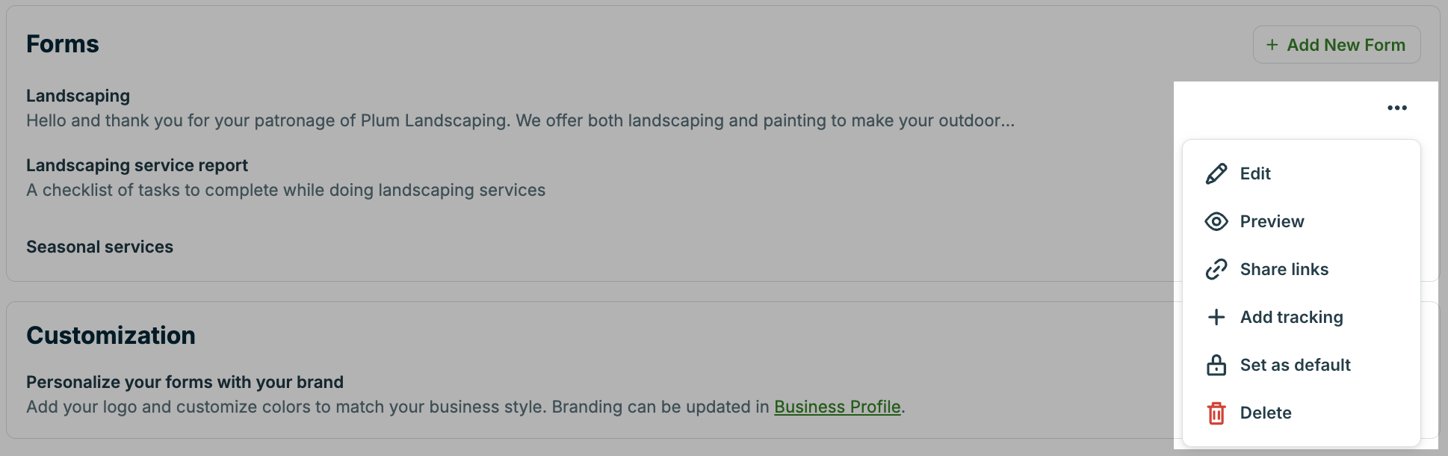Image resolution: width=1448 pixels, height=456 pixels.
Task: Close the three-dots options menu
Action: point(1397,108)
